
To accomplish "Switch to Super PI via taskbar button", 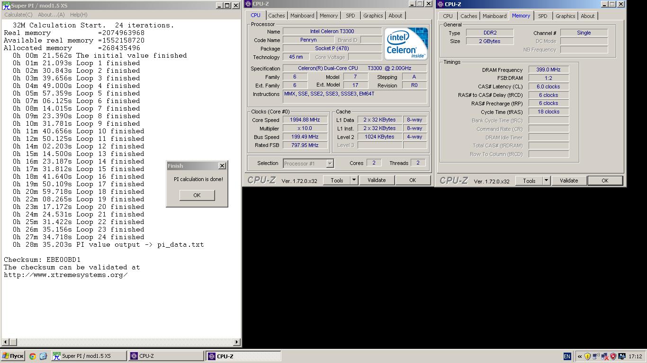I will point(89,356).
